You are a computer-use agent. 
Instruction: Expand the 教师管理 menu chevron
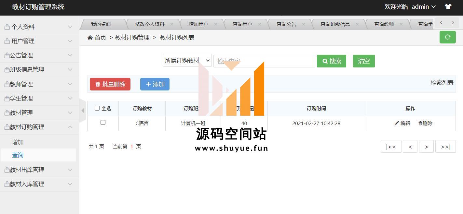pyautogui.click(x=70, y=84)
